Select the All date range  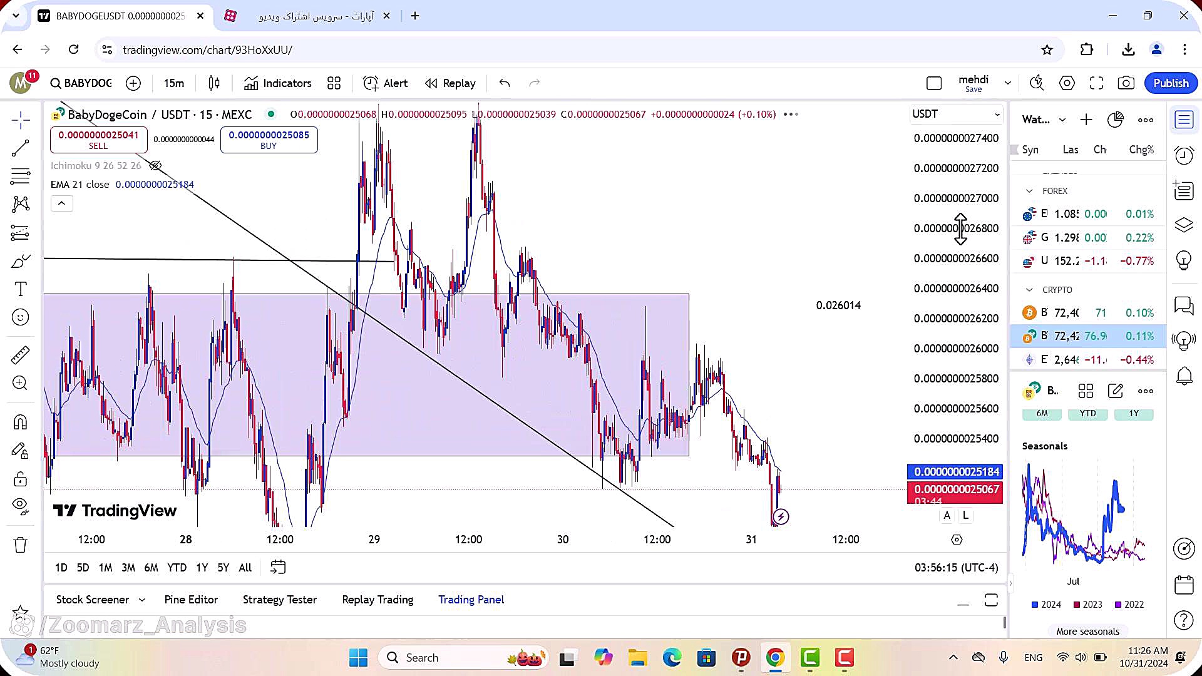[245, 568]
